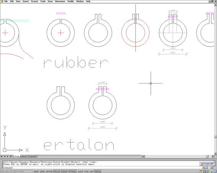Select the 'rubber' text in drawing
Viewport: 217px width, 173px height.
coord(76,62)
